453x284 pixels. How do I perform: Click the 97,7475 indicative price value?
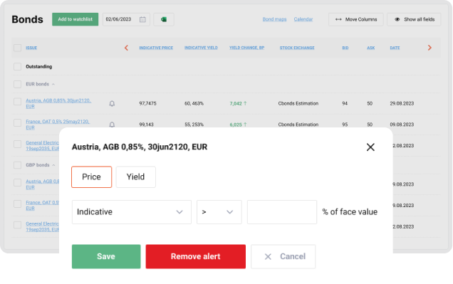147,103
